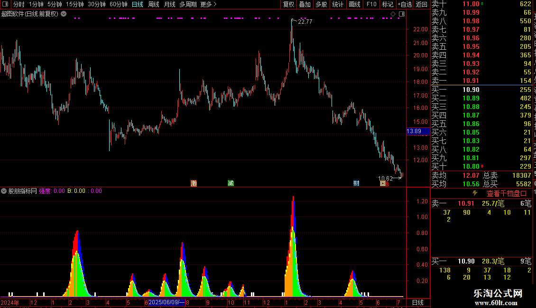Open 统计 statistics tool

coord(338,4)
